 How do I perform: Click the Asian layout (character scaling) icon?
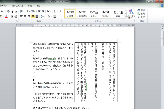[x=48, y=11]
